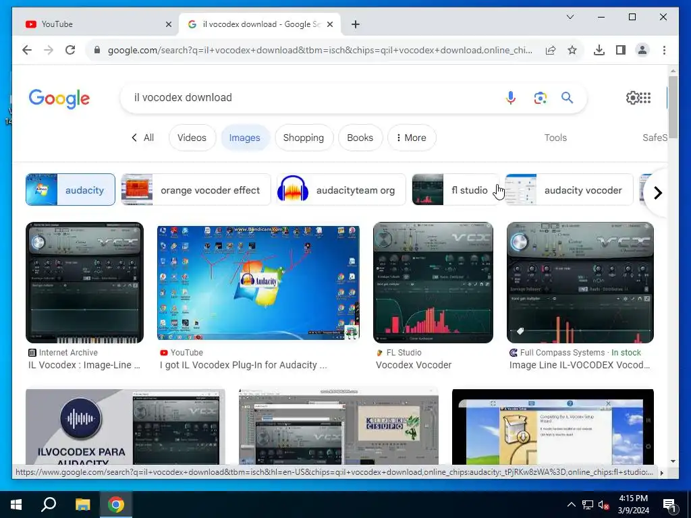Open Shopping results

pos(304,138)
